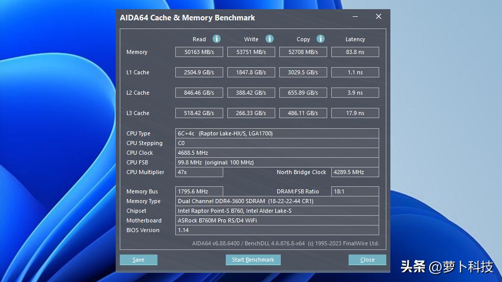502x282 pixels.
Task: Select L2 Cache copy 655.89 GB/s
Action: pos(303,93)
